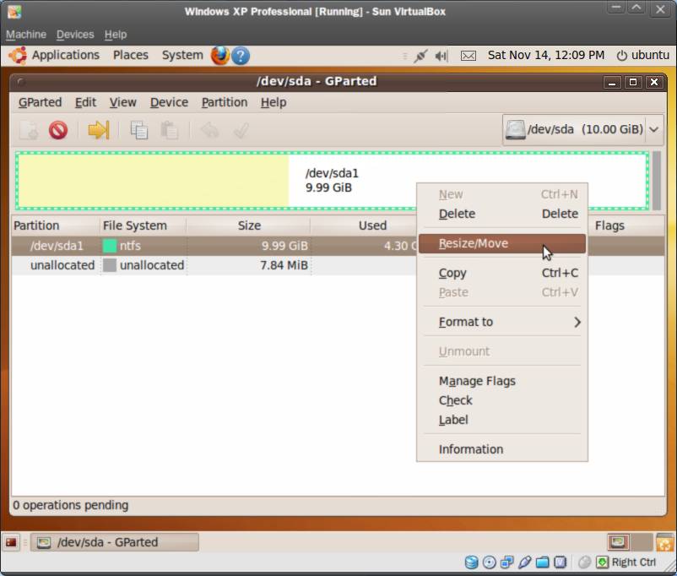Click the Size column header
677x576 pixels.
click(248, 226)
